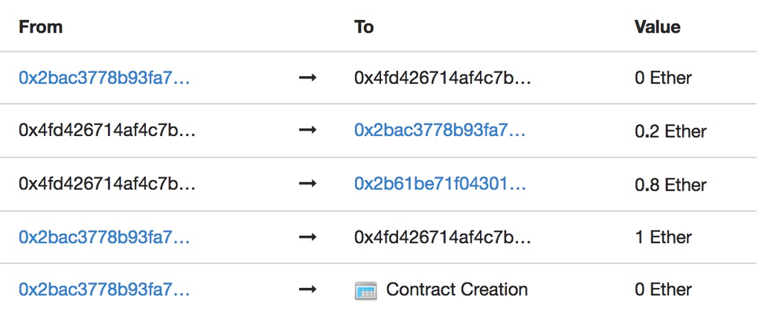Click the arrow in the 0.8 Ether row

tap(307, 184)
